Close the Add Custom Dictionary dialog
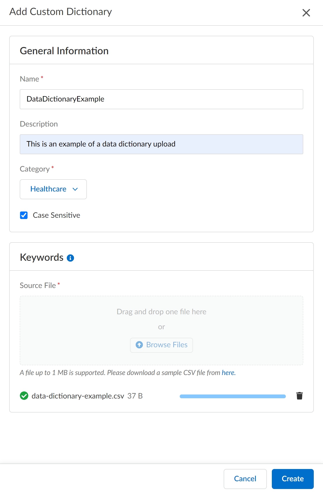 coord(306,13)
